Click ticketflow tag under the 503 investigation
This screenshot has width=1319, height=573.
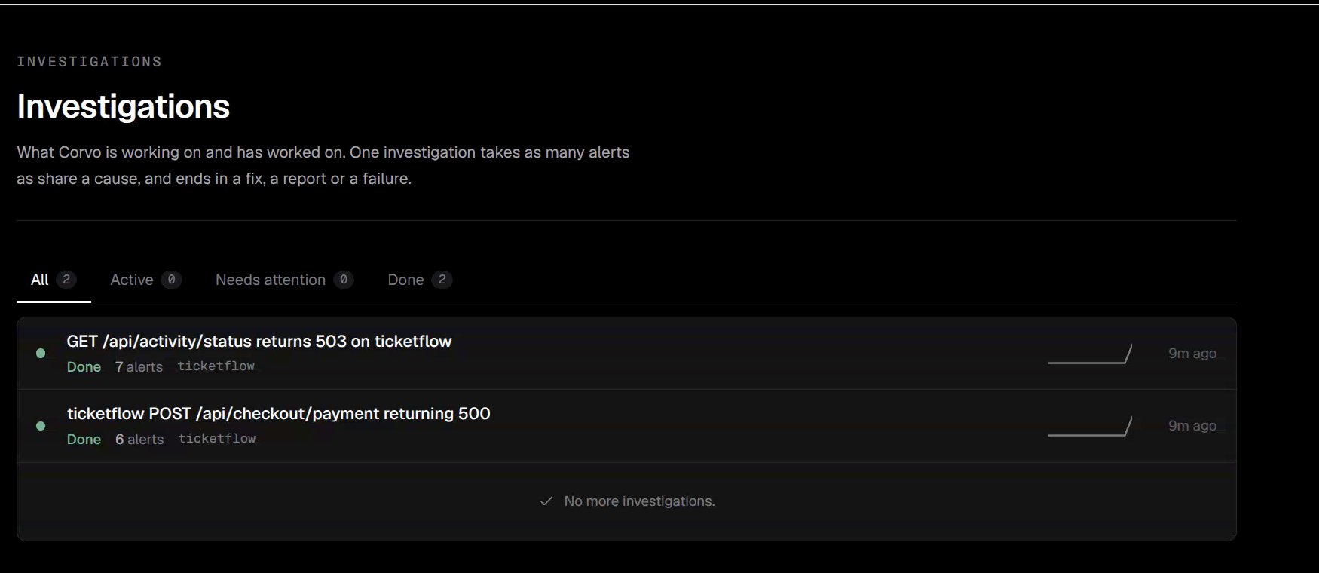point(216,366)
